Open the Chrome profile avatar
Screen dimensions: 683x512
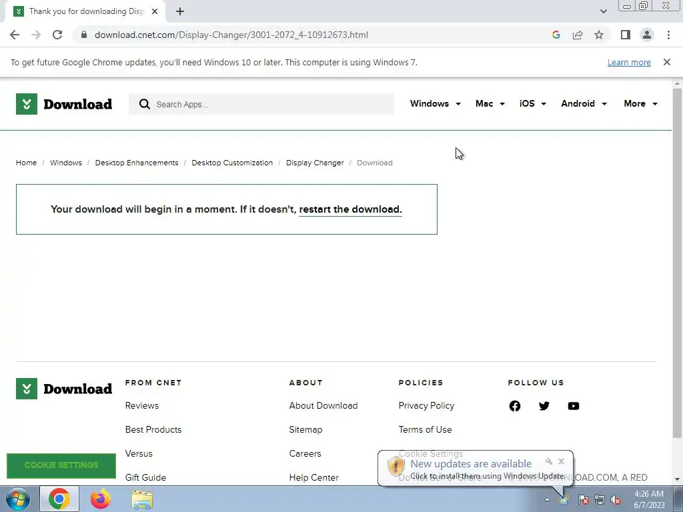pyautogui.click(x=647, y=35)
